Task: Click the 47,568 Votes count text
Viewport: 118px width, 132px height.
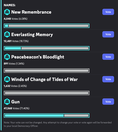Action: [x=16, y=108]
